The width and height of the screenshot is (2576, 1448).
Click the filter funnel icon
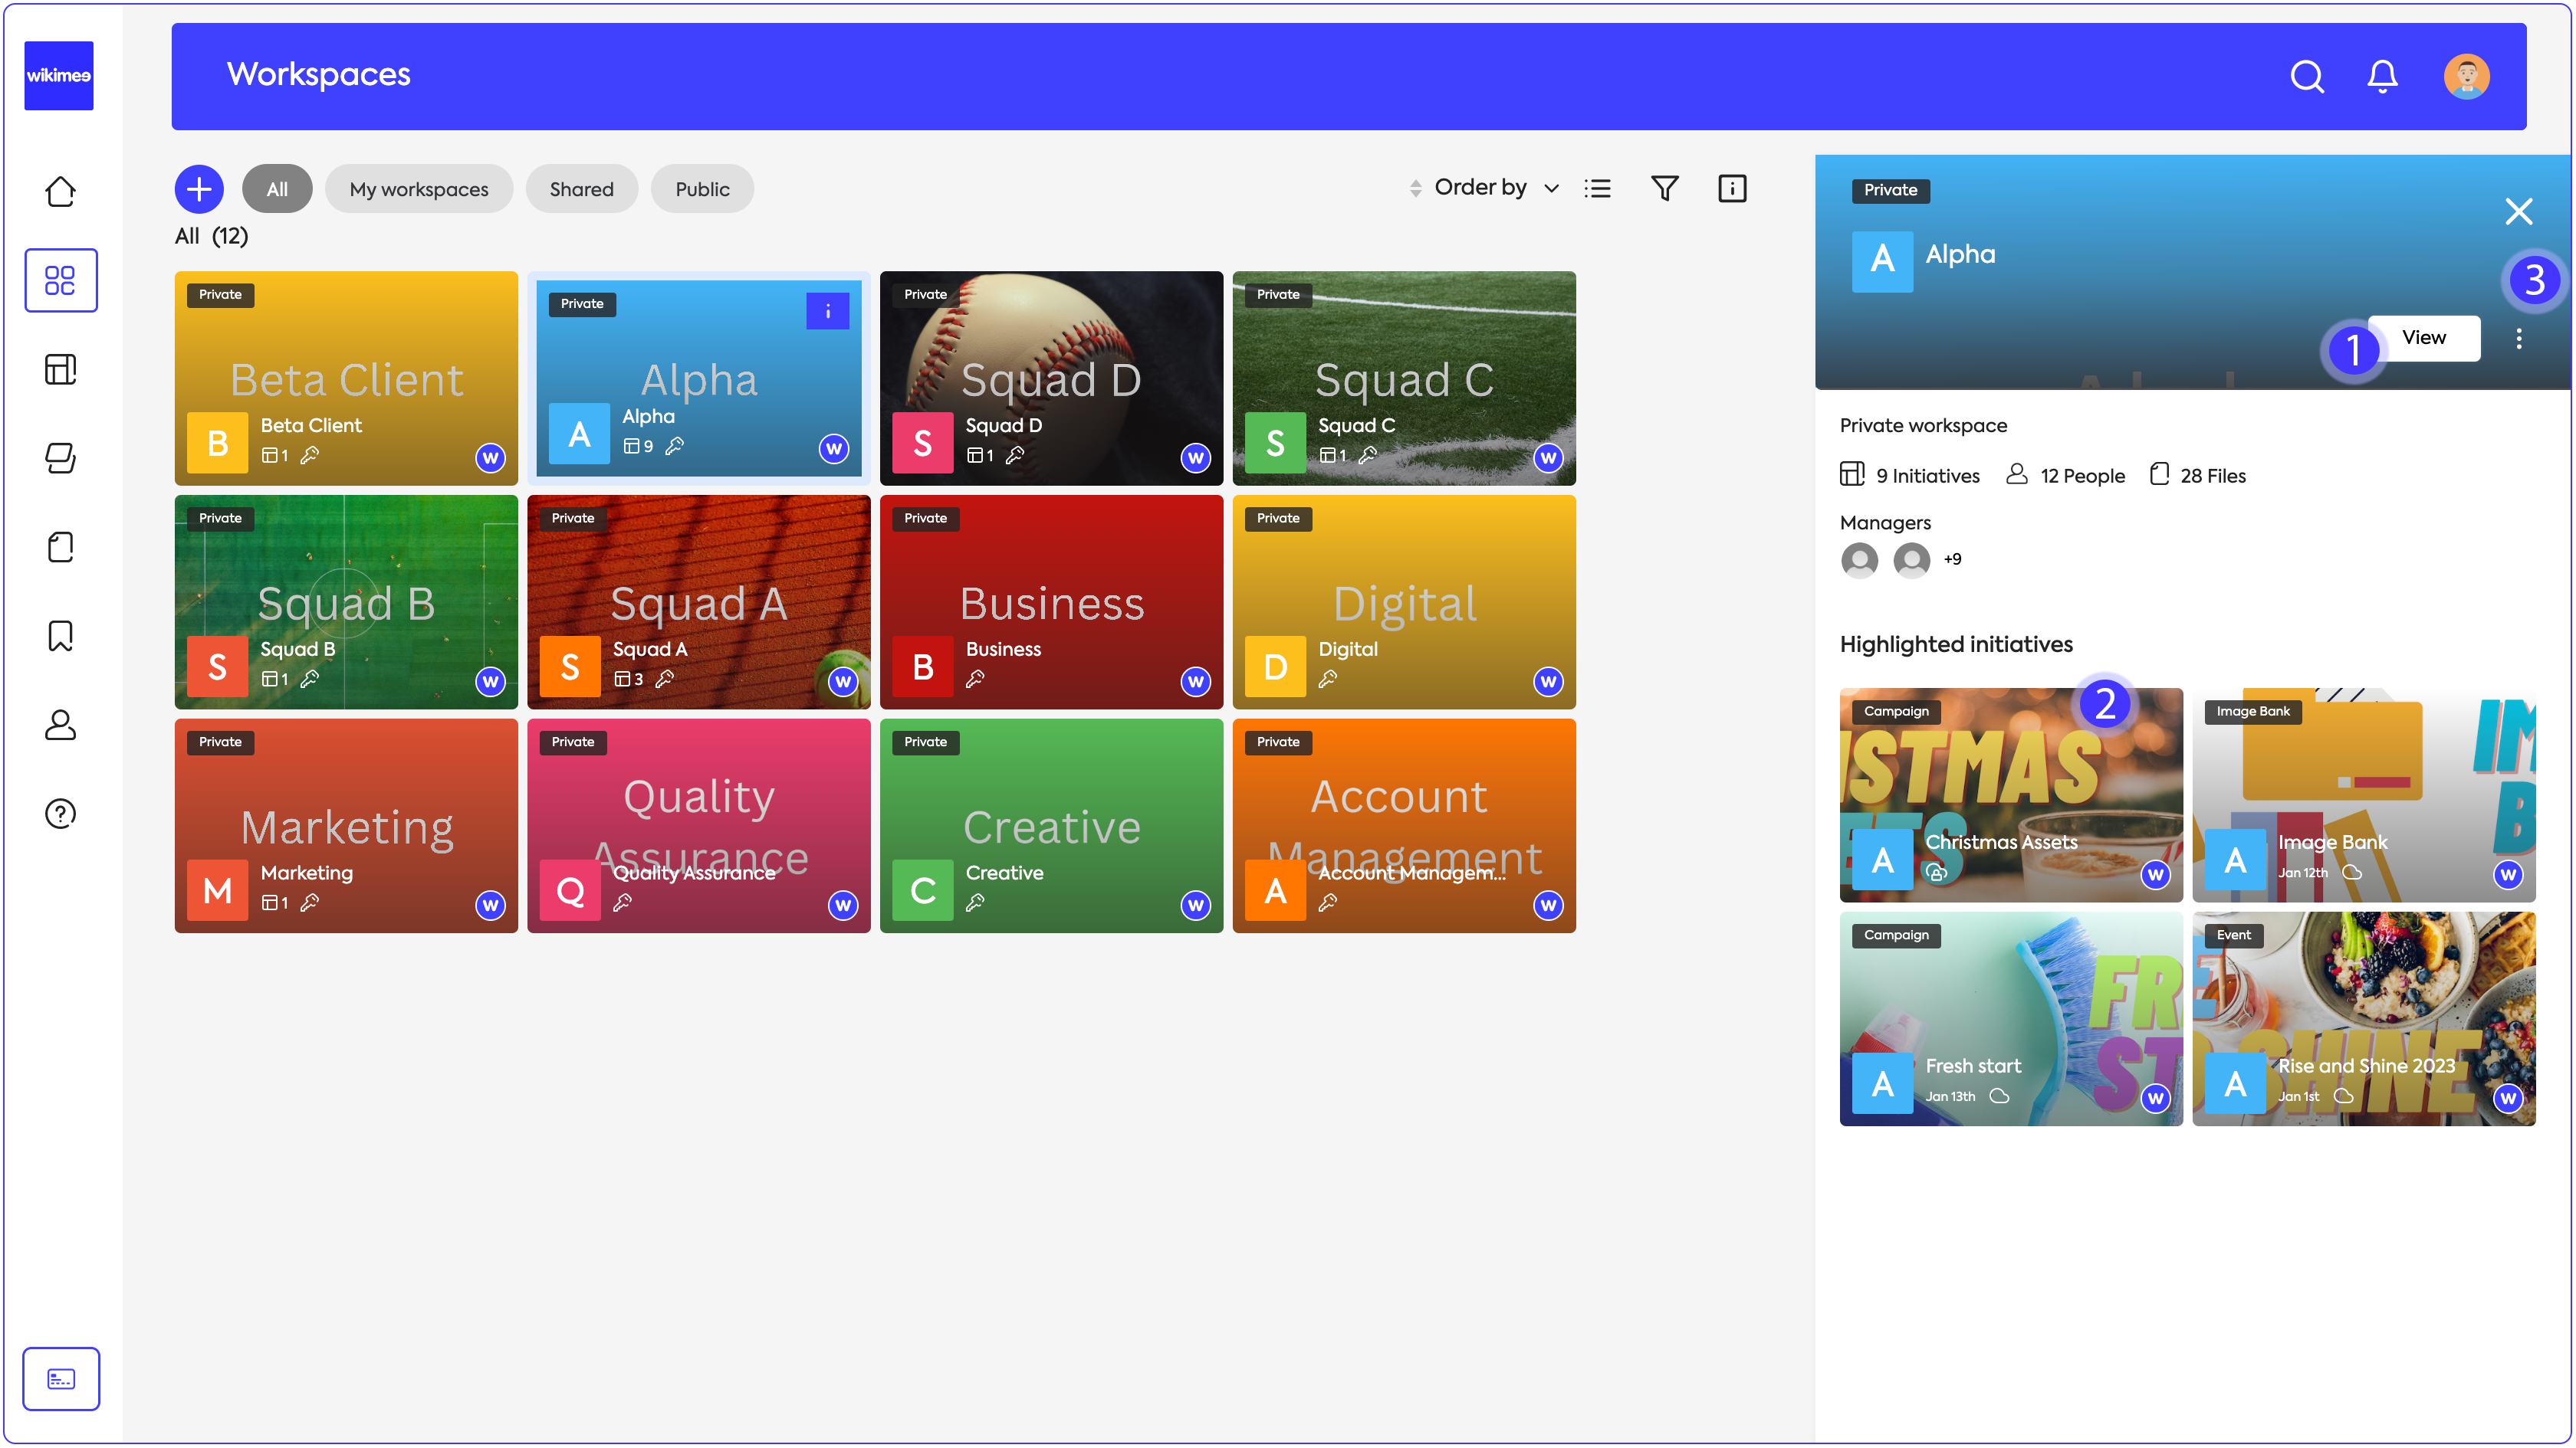[1664, 188]
